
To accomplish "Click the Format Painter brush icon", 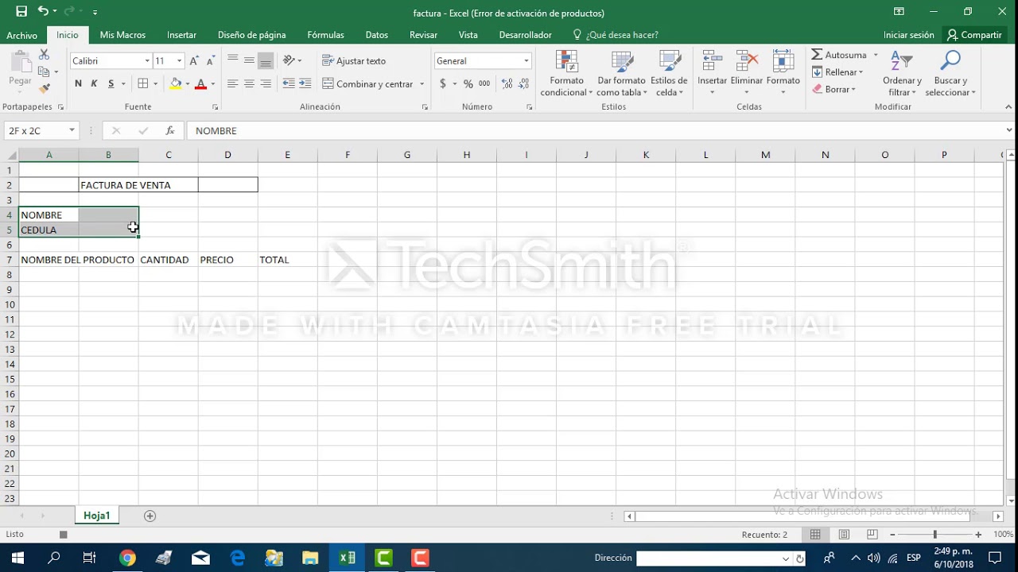I will coord(45,88).
